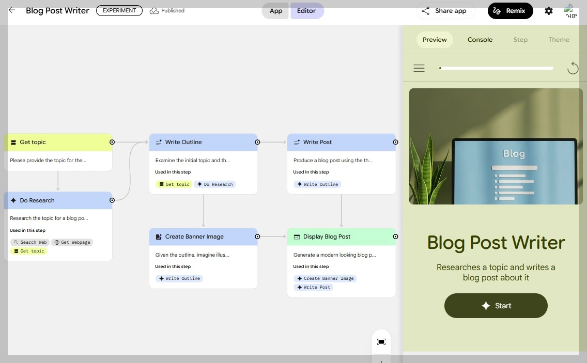587x363 pixels.
Task: Click the Write Post node icon
Action: point(297,142)
